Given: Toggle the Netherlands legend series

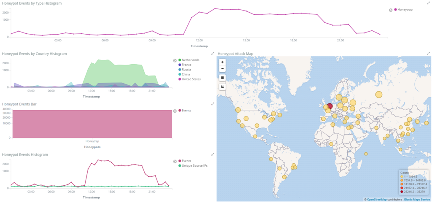Looking at the screenshot, I should [189, 60].
